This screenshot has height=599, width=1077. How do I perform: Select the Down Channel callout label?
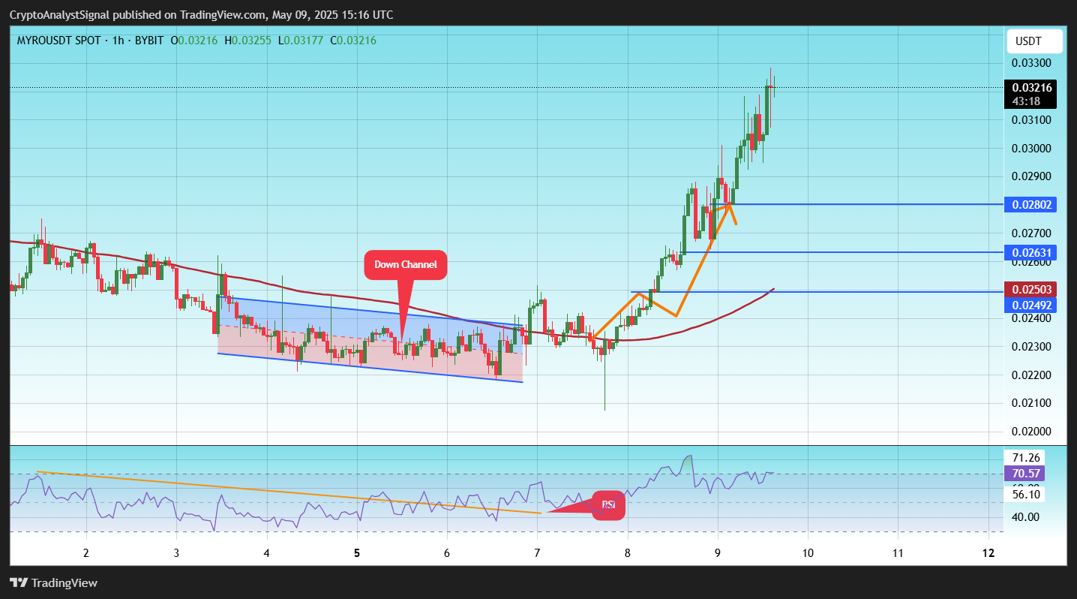point(405,265)
